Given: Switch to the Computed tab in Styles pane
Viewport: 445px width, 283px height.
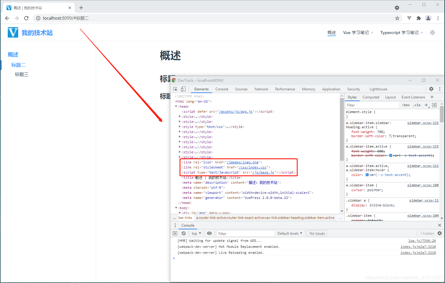Looking at the screenshot, I should click(x=371, y=97).
